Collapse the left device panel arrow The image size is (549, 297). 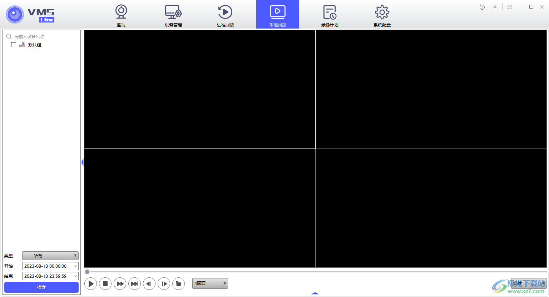point(82,162)
